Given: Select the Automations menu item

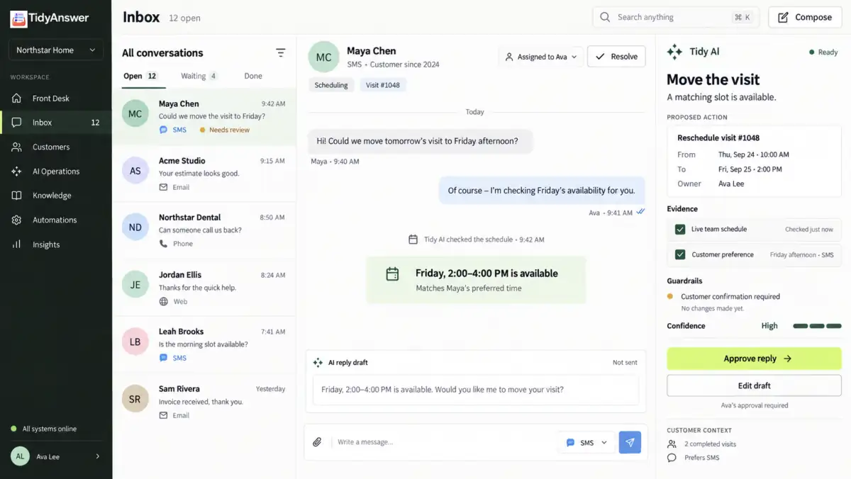Looking at the screenshot, I should (x=56, y=220).
